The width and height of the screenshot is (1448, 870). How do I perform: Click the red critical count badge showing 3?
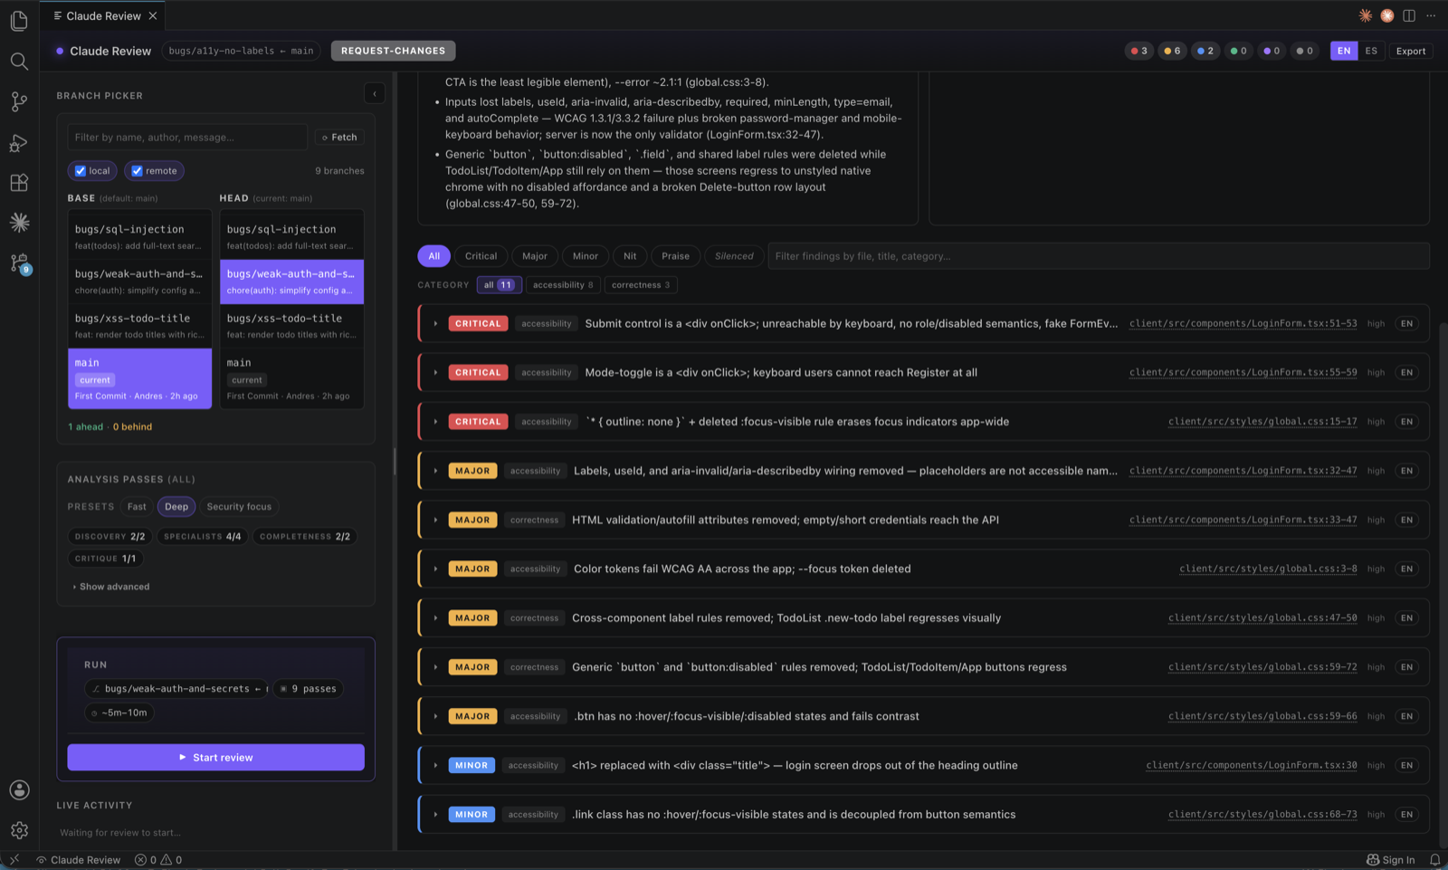point(1139,51)
